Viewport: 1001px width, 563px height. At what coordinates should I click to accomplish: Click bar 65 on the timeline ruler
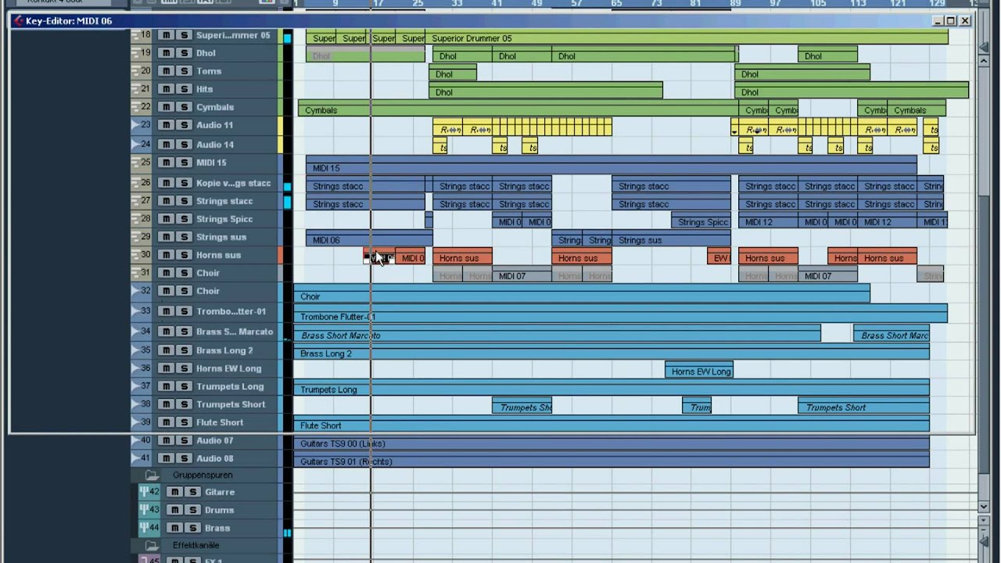[616, 4]
